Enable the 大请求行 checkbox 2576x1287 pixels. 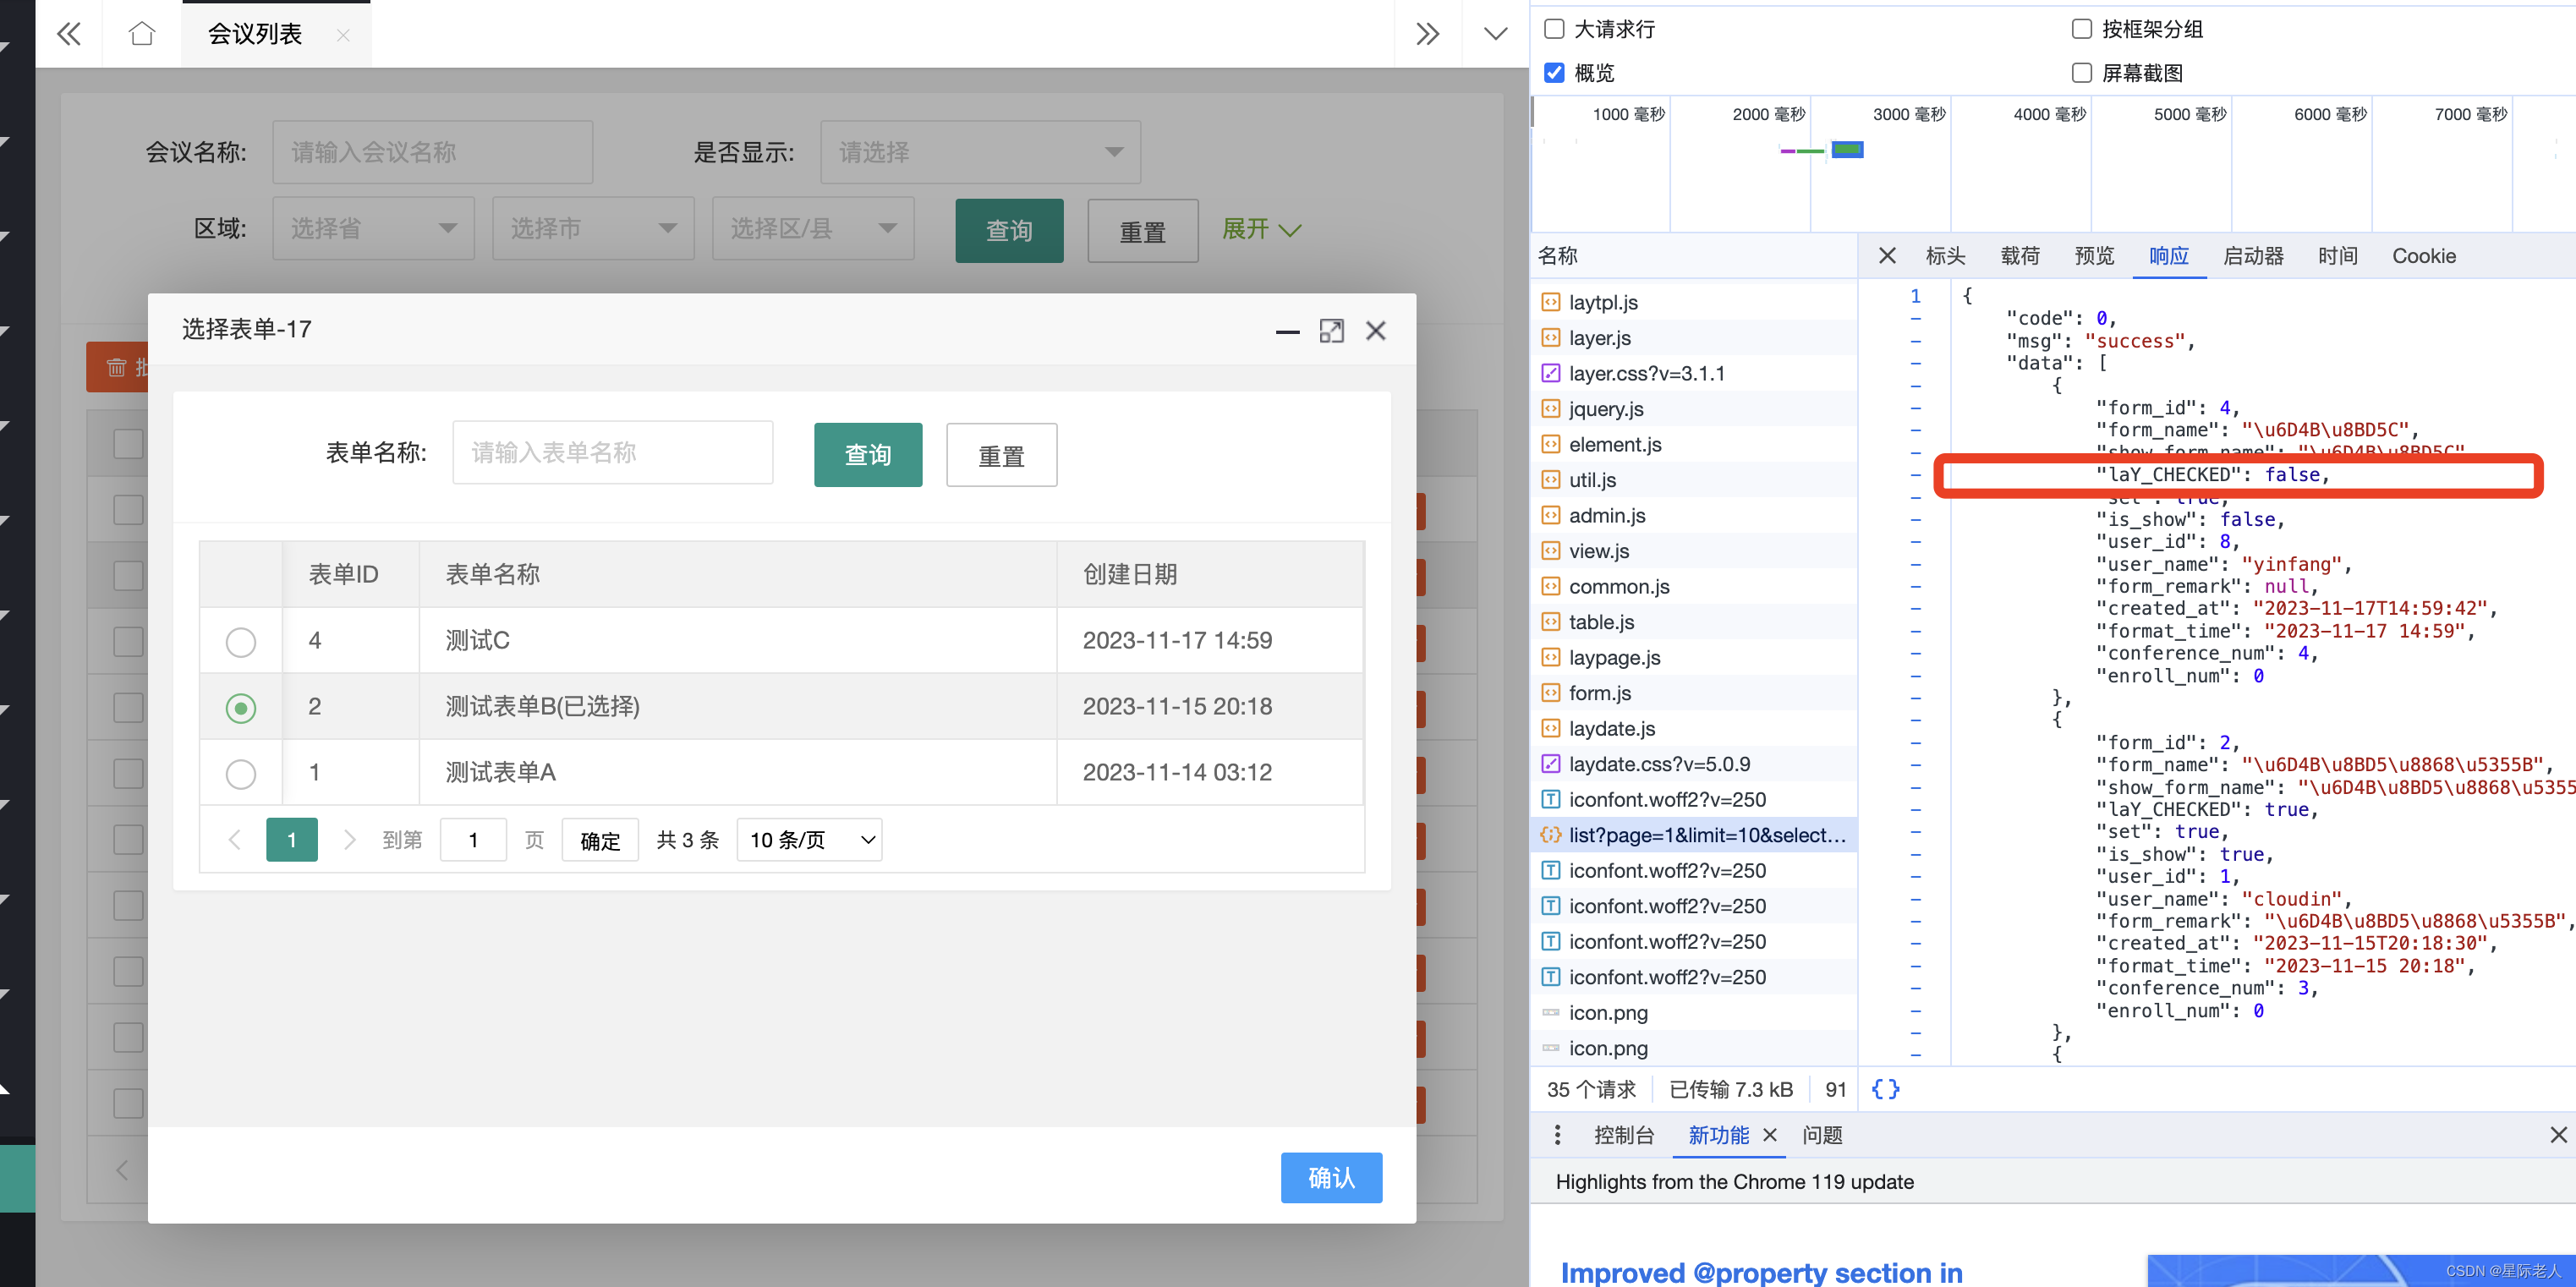point(1554,29)
